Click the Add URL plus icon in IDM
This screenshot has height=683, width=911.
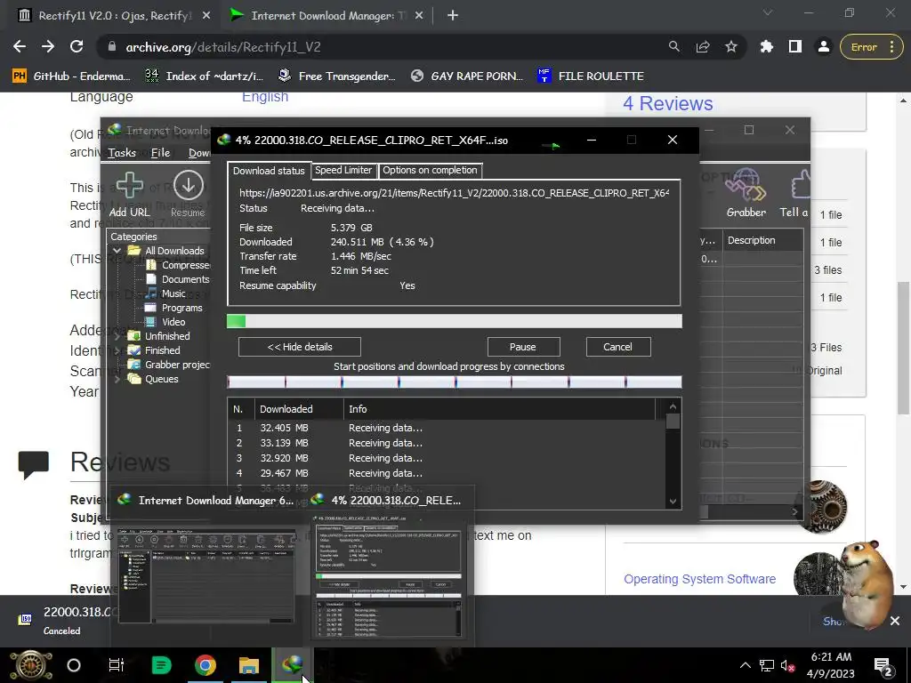tap(130, 185)
